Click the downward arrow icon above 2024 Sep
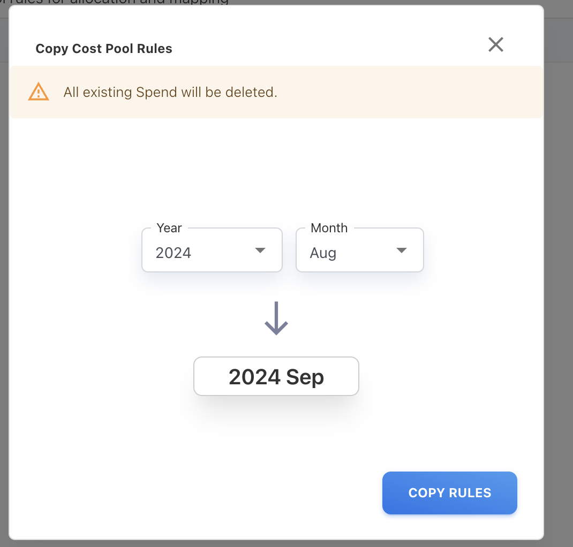 [276, 318]
